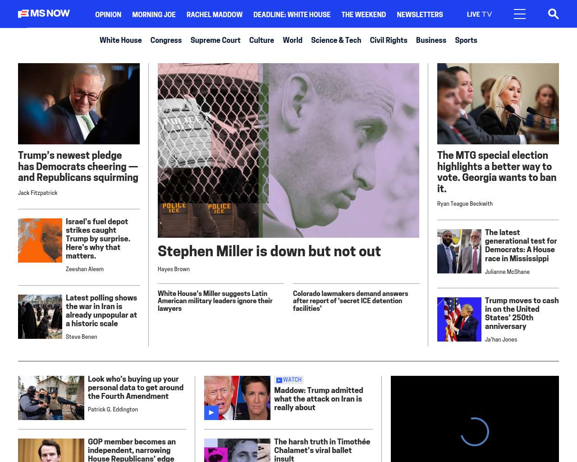Open LIVE TV in header

(479, 14)
